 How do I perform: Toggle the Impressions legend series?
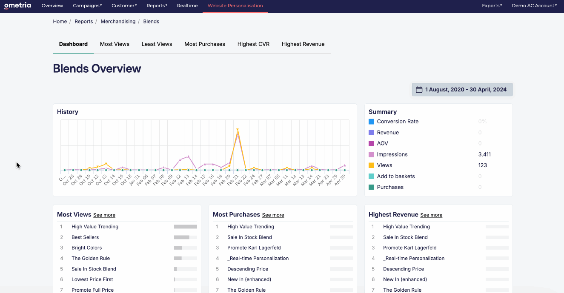point(392,154)
